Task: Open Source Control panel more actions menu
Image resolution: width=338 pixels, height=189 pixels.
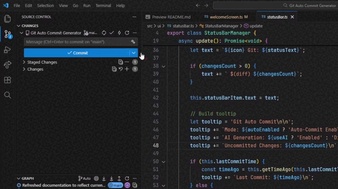Action: coord(134,17)
